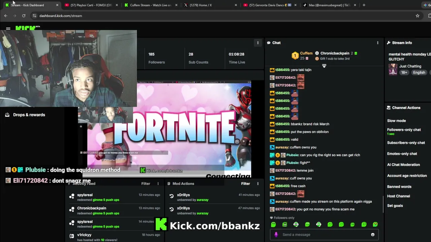Click the Chronicbackpain activity feed icon

(72, 209)
